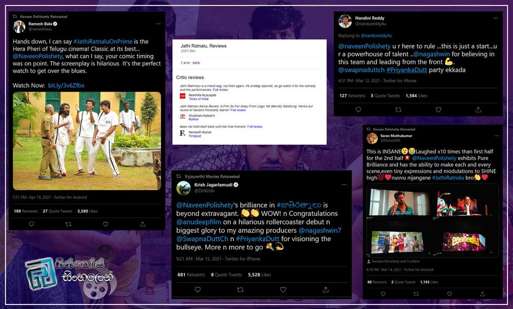Click the Firstpost source link
This screenshot has height=309, width=513.
[195, 137]
